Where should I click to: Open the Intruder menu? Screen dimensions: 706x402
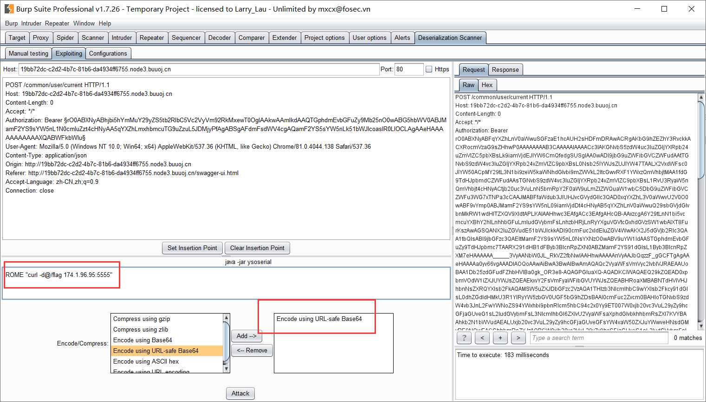click(x=31, y=23)
